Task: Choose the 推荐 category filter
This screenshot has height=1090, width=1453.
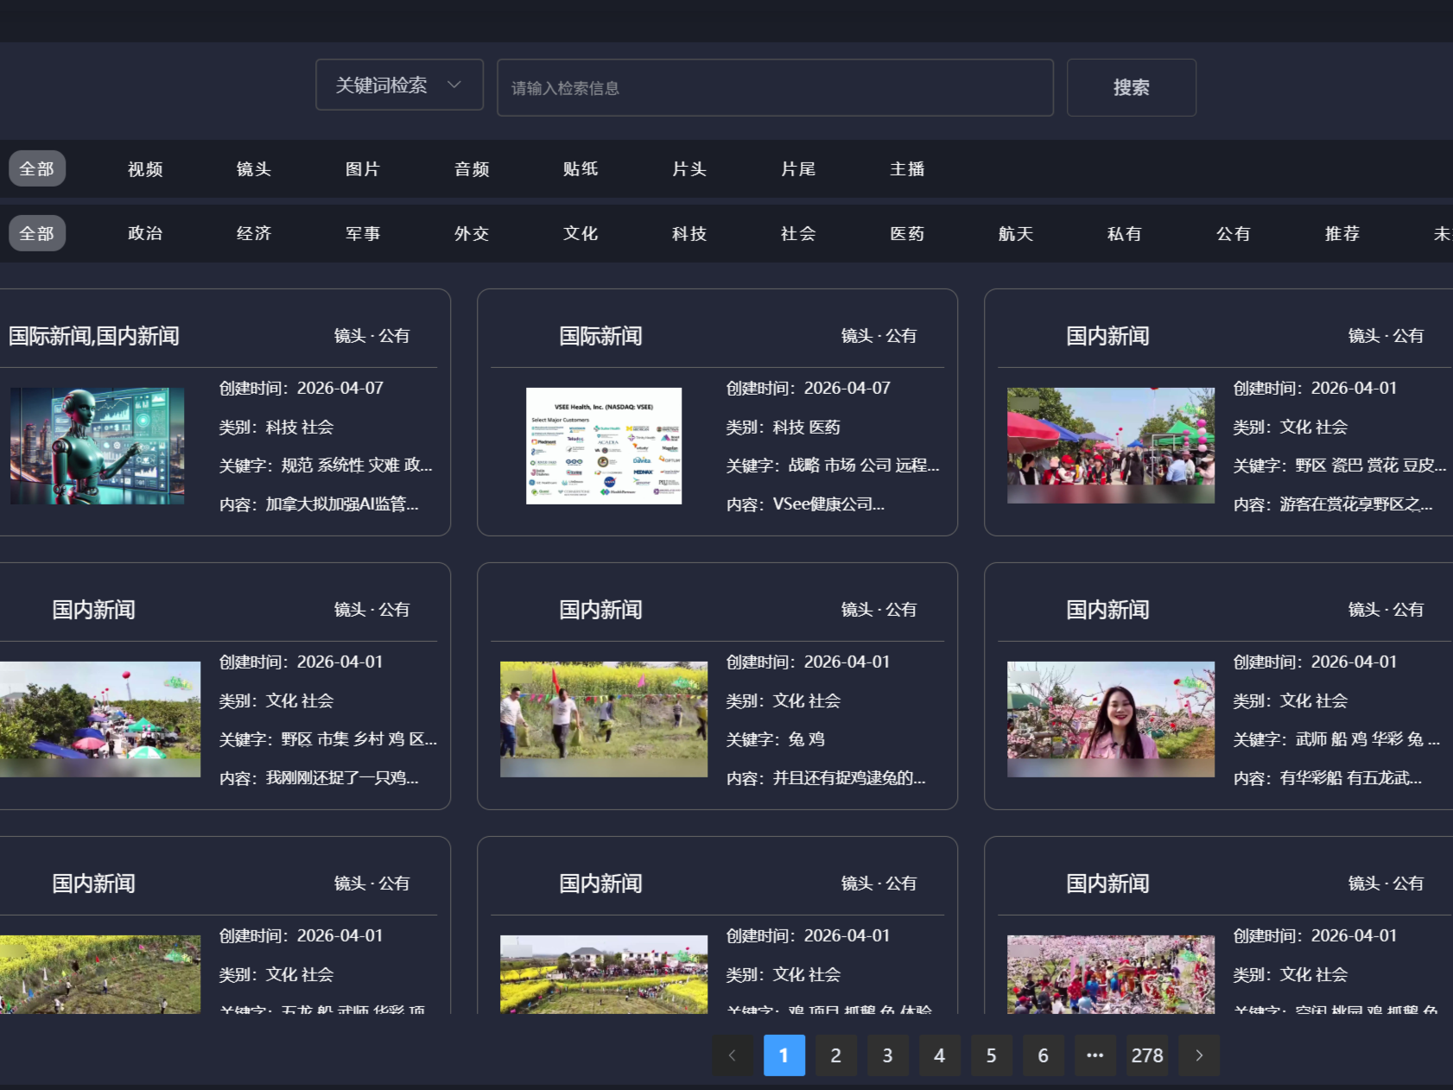Action: [x=1342, y=234]
